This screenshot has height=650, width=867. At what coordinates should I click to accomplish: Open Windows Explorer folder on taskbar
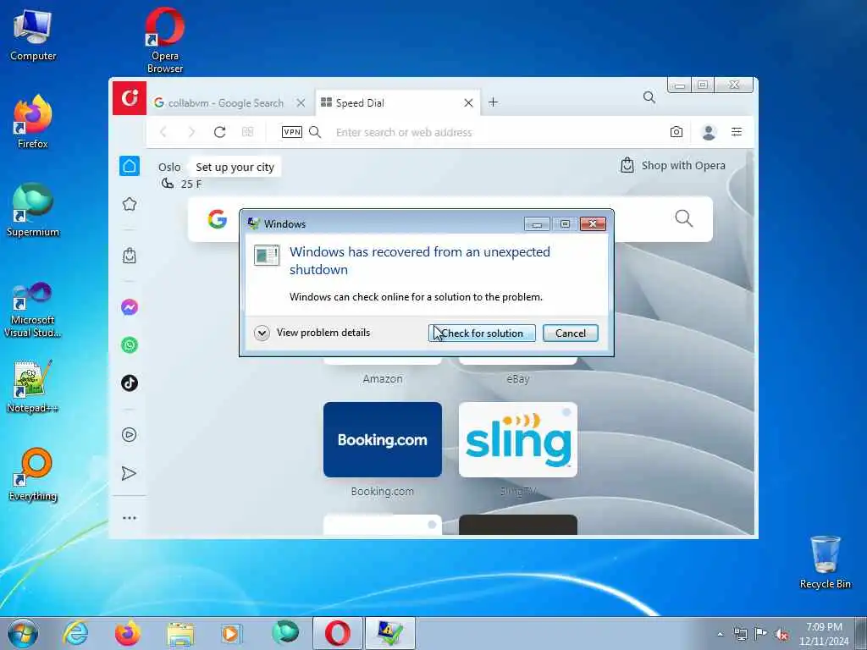click(180, 633)
